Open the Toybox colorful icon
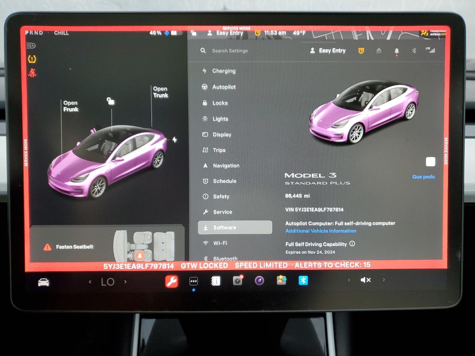This screenshot has width=475, height=356. (x=281, y=280)
